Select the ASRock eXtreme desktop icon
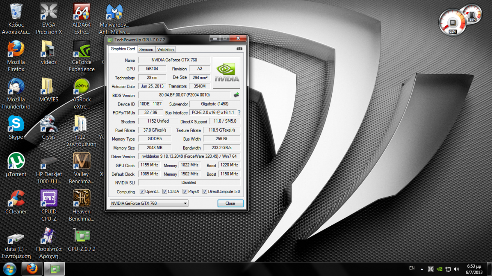The height and width of the screenshot is (276, 492). point(82,94)
